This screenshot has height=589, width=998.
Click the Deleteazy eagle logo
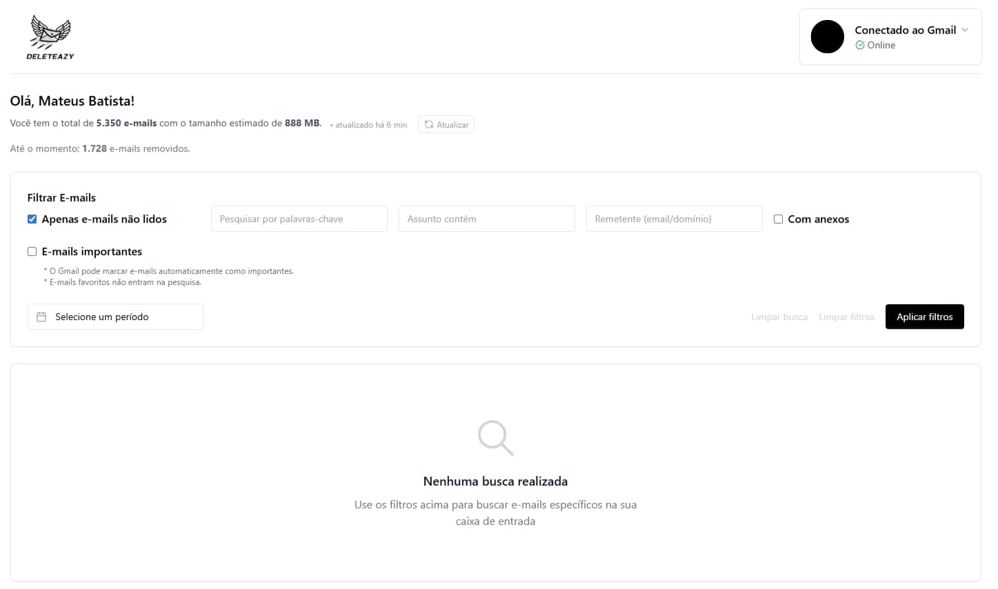(50, 31)
